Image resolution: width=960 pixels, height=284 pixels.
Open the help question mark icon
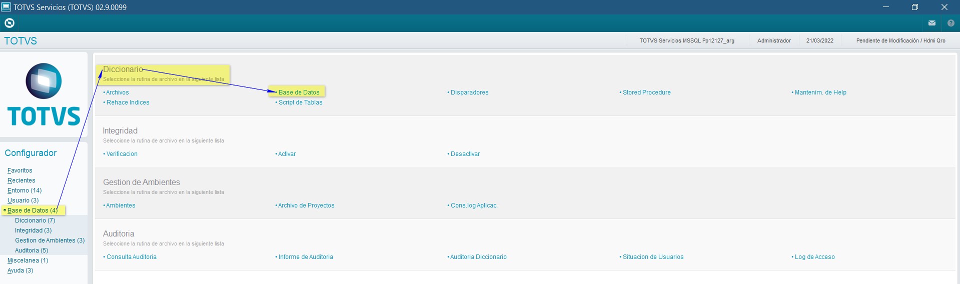(950, 23)
